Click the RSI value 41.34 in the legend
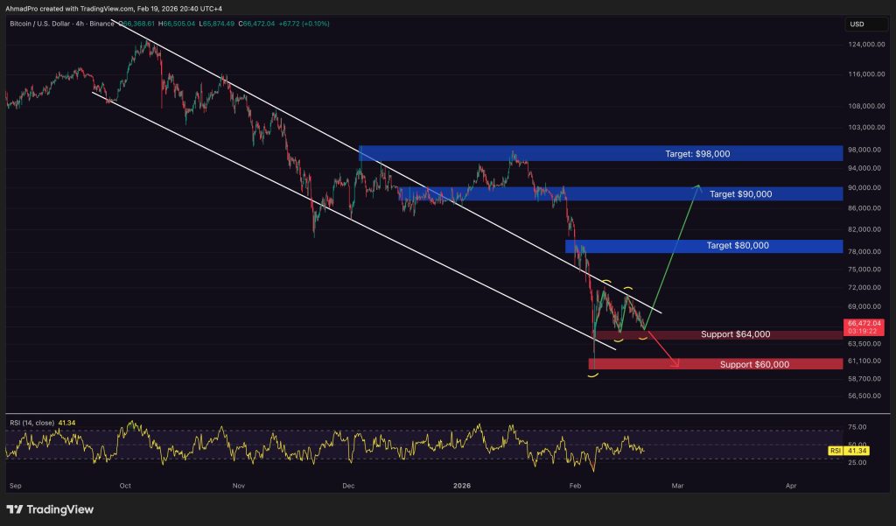The image size is (896, 526). 65,422
